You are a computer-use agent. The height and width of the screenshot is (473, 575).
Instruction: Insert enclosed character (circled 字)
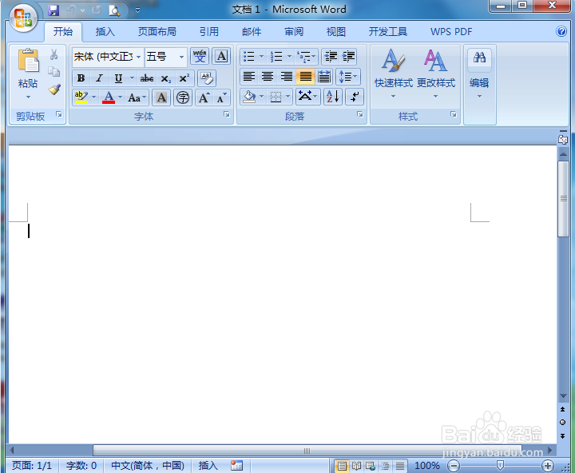pos(183,97)
